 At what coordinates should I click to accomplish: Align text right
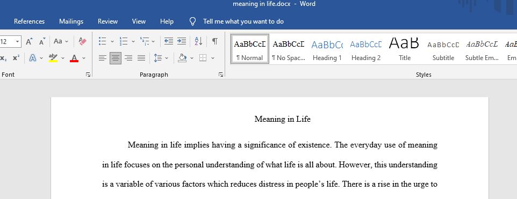click(128, 58)
